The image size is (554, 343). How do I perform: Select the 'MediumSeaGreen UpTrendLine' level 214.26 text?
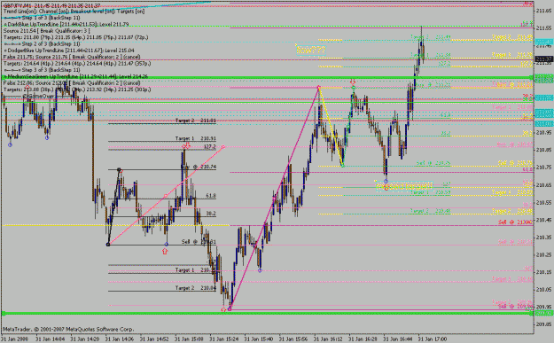coord(75,76)
